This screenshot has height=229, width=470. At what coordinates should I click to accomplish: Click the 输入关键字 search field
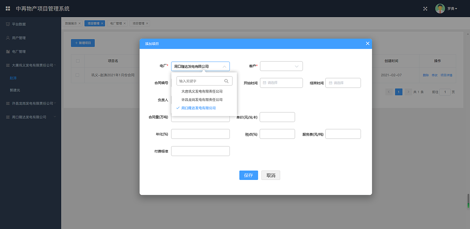[x=205, y=81]
